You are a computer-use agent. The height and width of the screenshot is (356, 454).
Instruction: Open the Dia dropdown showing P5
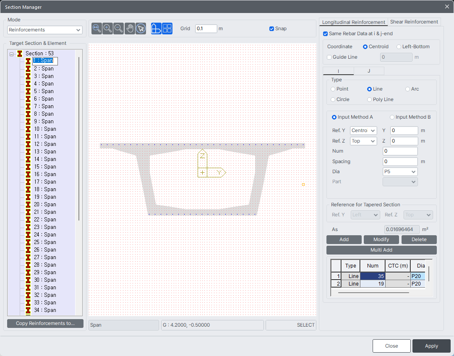pyautogui.click(x=400, y=172)
